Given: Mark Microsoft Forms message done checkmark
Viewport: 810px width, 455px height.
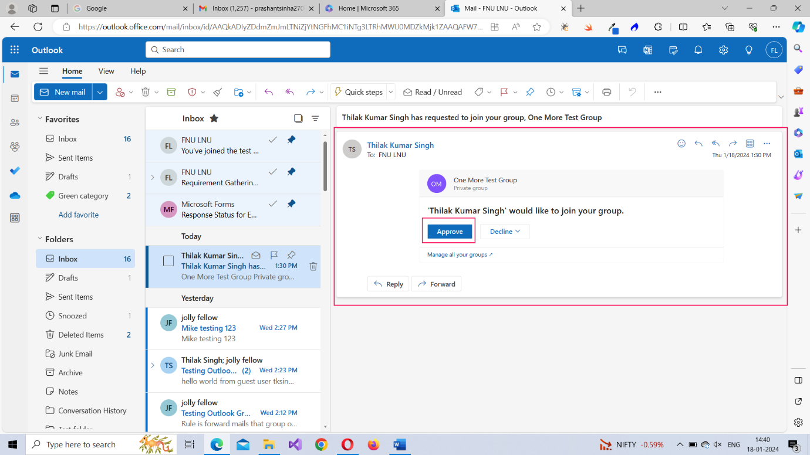Looking at the screenshot, I should [273, 203].
